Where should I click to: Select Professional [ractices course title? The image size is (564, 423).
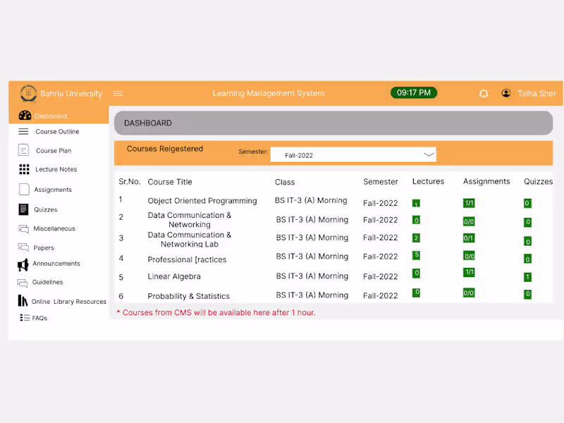[187, 259]
